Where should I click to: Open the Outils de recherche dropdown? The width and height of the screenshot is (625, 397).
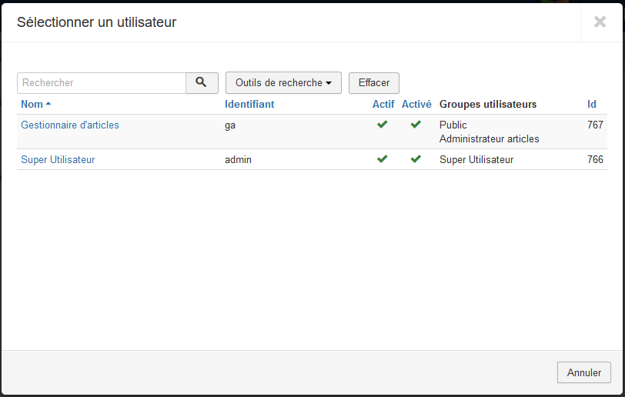pyautogui.click(x=283, y=83)
